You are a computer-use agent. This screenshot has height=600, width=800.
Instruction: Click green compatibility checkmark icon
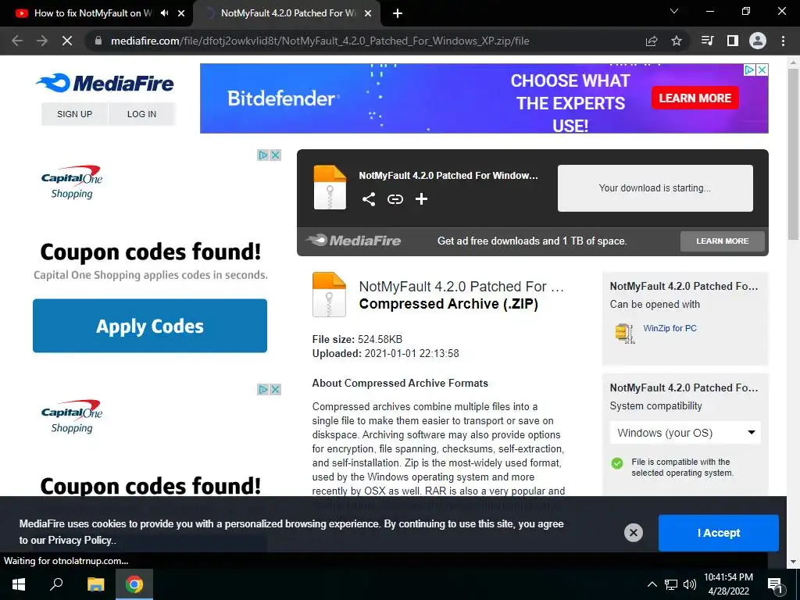(617, 463)
